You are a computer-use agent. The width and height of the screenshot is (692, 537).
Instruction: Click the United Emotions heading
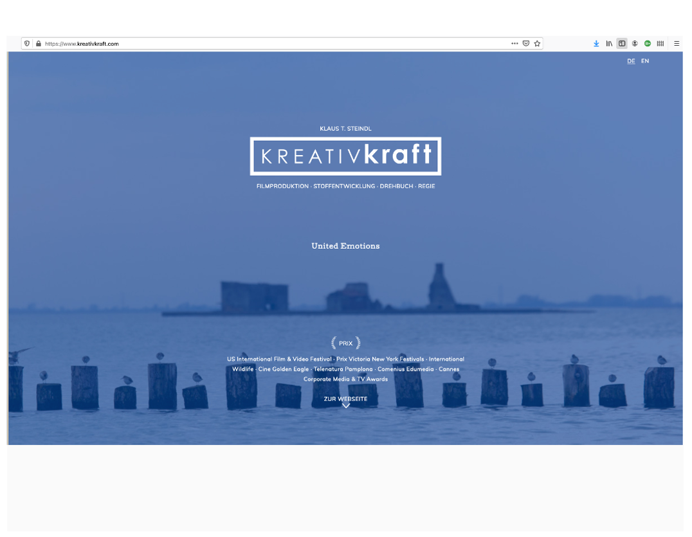coord(345,246)
